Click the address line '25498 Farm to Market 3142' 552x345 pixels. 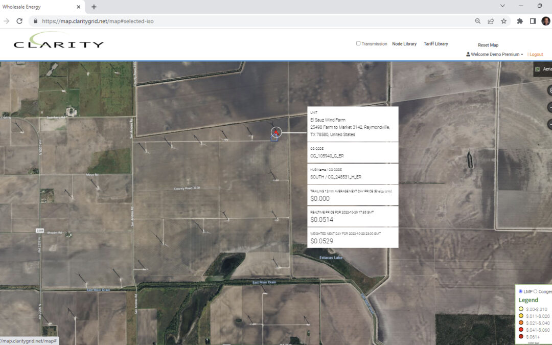336,127
